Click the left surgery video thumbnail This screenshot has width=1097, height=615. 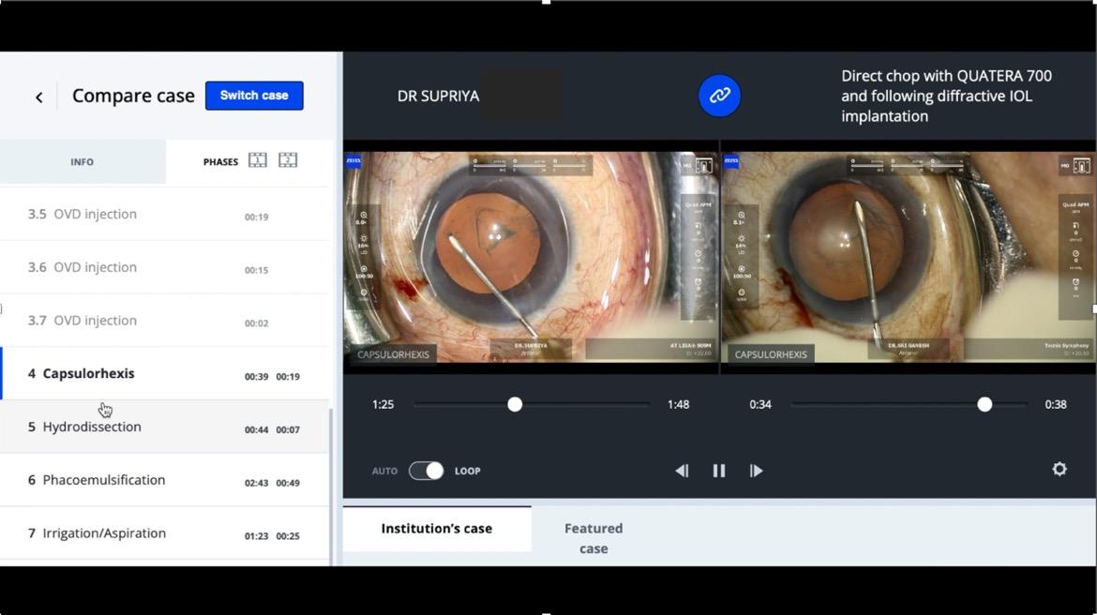[531, 258]
